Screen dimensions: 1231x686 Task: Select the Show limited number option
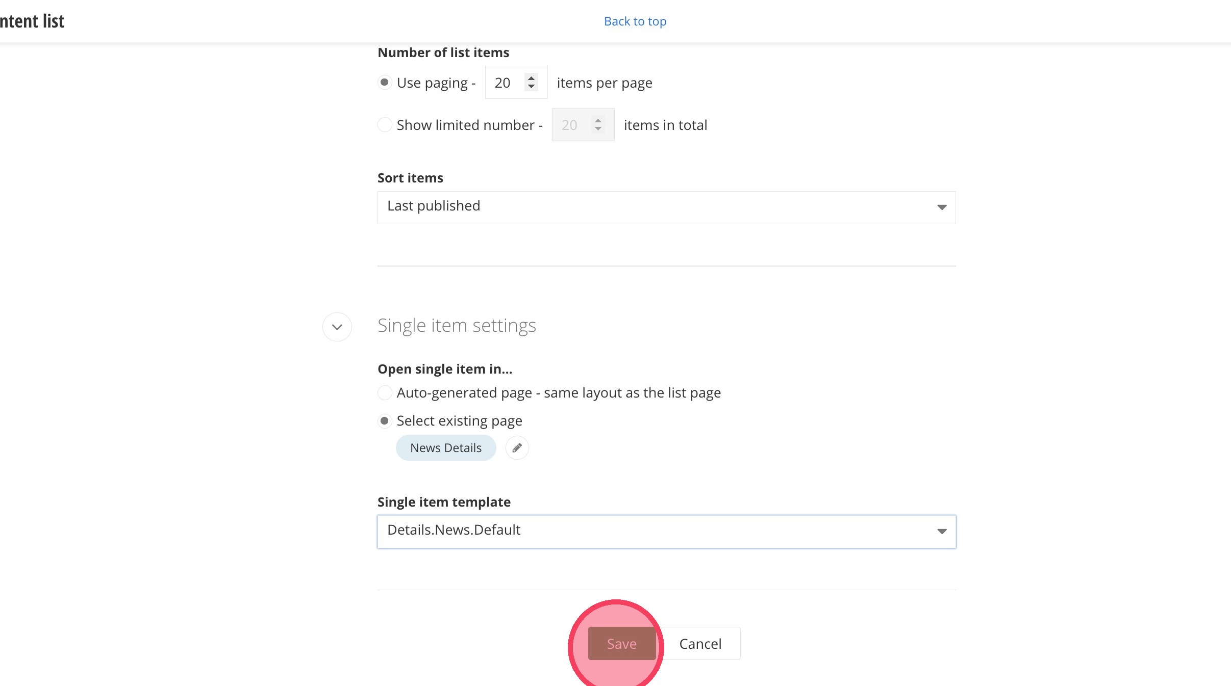[x=385, y=125]
